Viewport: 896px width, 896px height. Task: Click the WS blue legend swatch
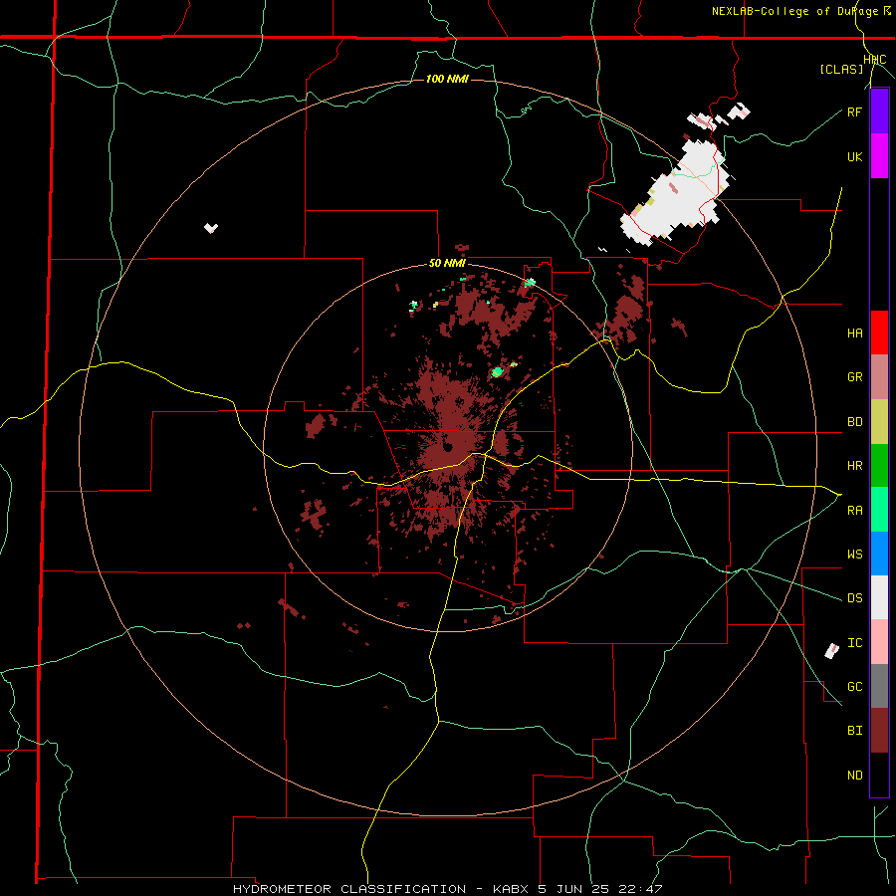[879, 554]
